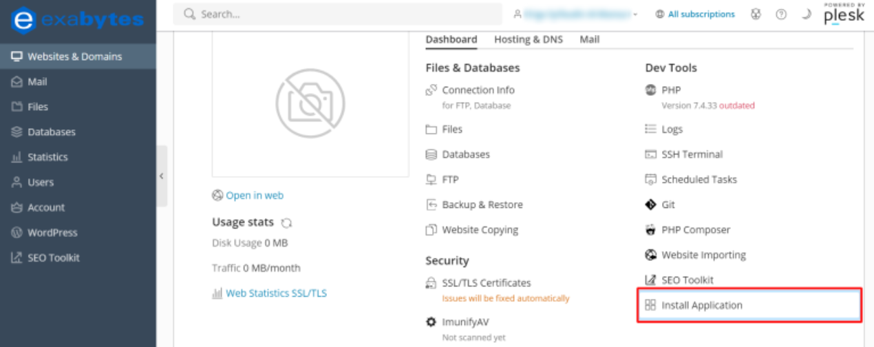Refresh usage stats icon
The height and width of the screenshot is (347, 874).
(x=286, y=223)
